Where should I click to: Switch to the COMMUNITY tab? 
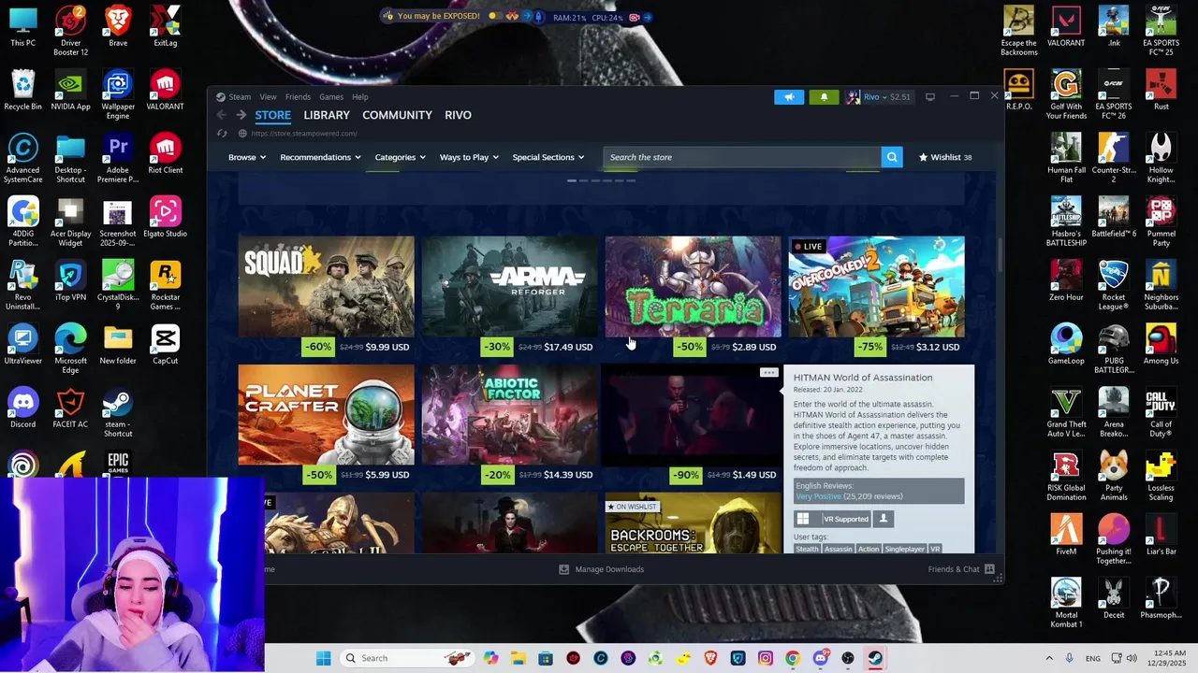(x=397, y=115)
